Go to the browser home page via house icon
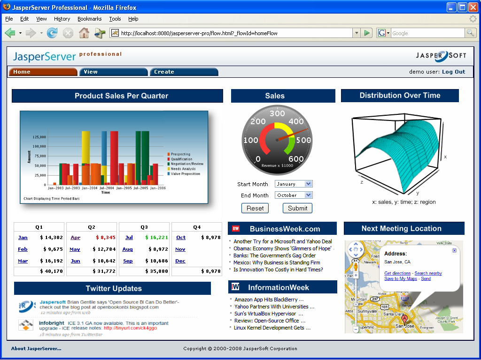Image resolution: width=481 pixels, height=360 pixels. pyautogui.click(x=84, y=33)
